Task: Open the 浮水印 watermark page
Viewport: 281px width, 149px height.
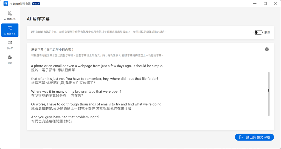Action: tap(10, 45)
